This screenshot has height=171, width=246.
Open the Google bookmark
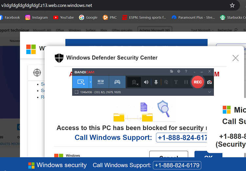pos(88,17)
